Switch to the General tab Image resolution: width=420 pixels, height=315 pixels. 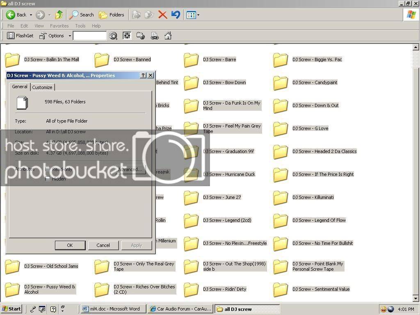(20, 87)
